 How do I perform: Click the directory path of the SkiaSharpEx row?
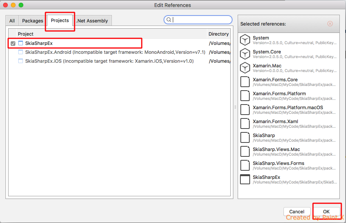[219, 43]
